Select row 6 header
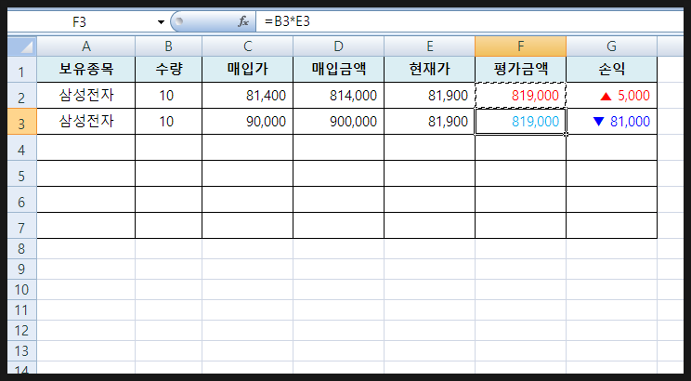Screen dimensions: 691x381 coord(22,200)
